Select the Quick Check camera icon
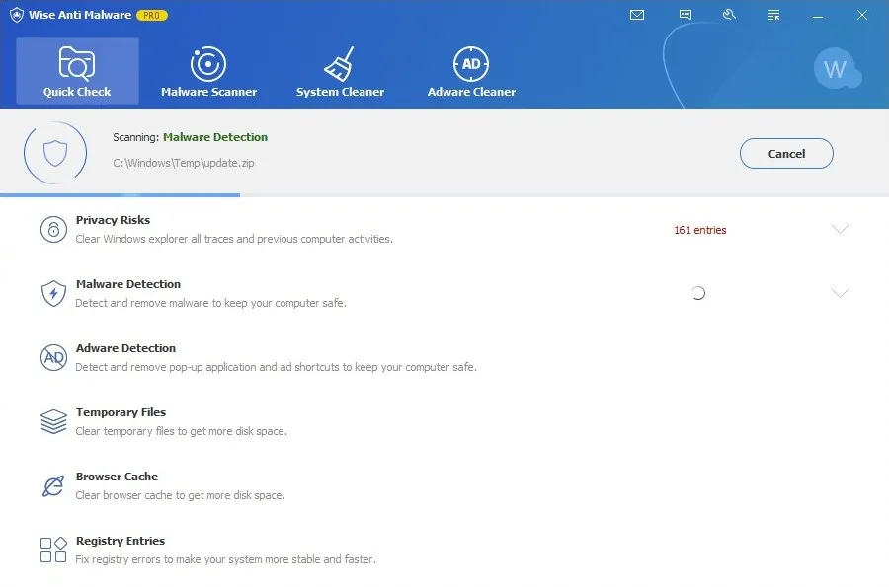This screenshot has height=587, width=889. pyautogui.click(x=77, y=61)
